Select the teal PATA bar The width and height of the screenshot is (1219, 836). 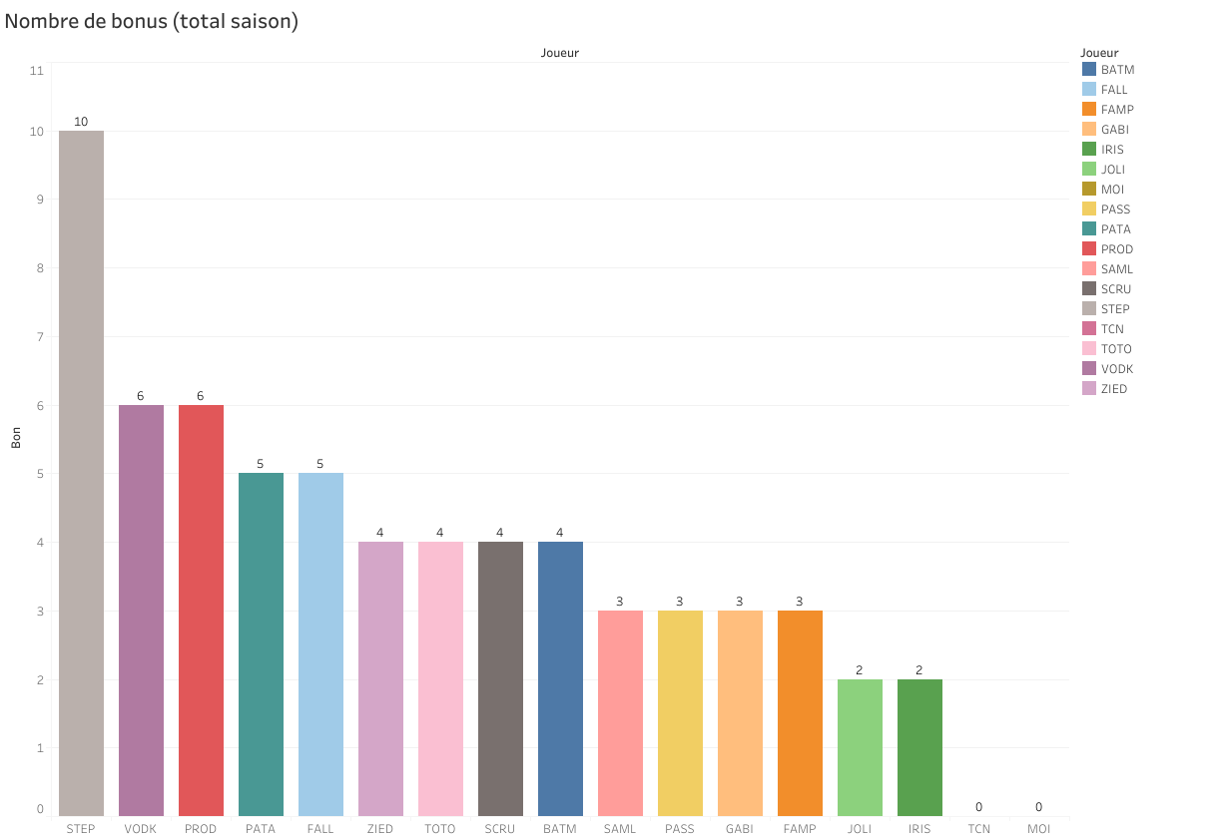(x=261, y=644)
